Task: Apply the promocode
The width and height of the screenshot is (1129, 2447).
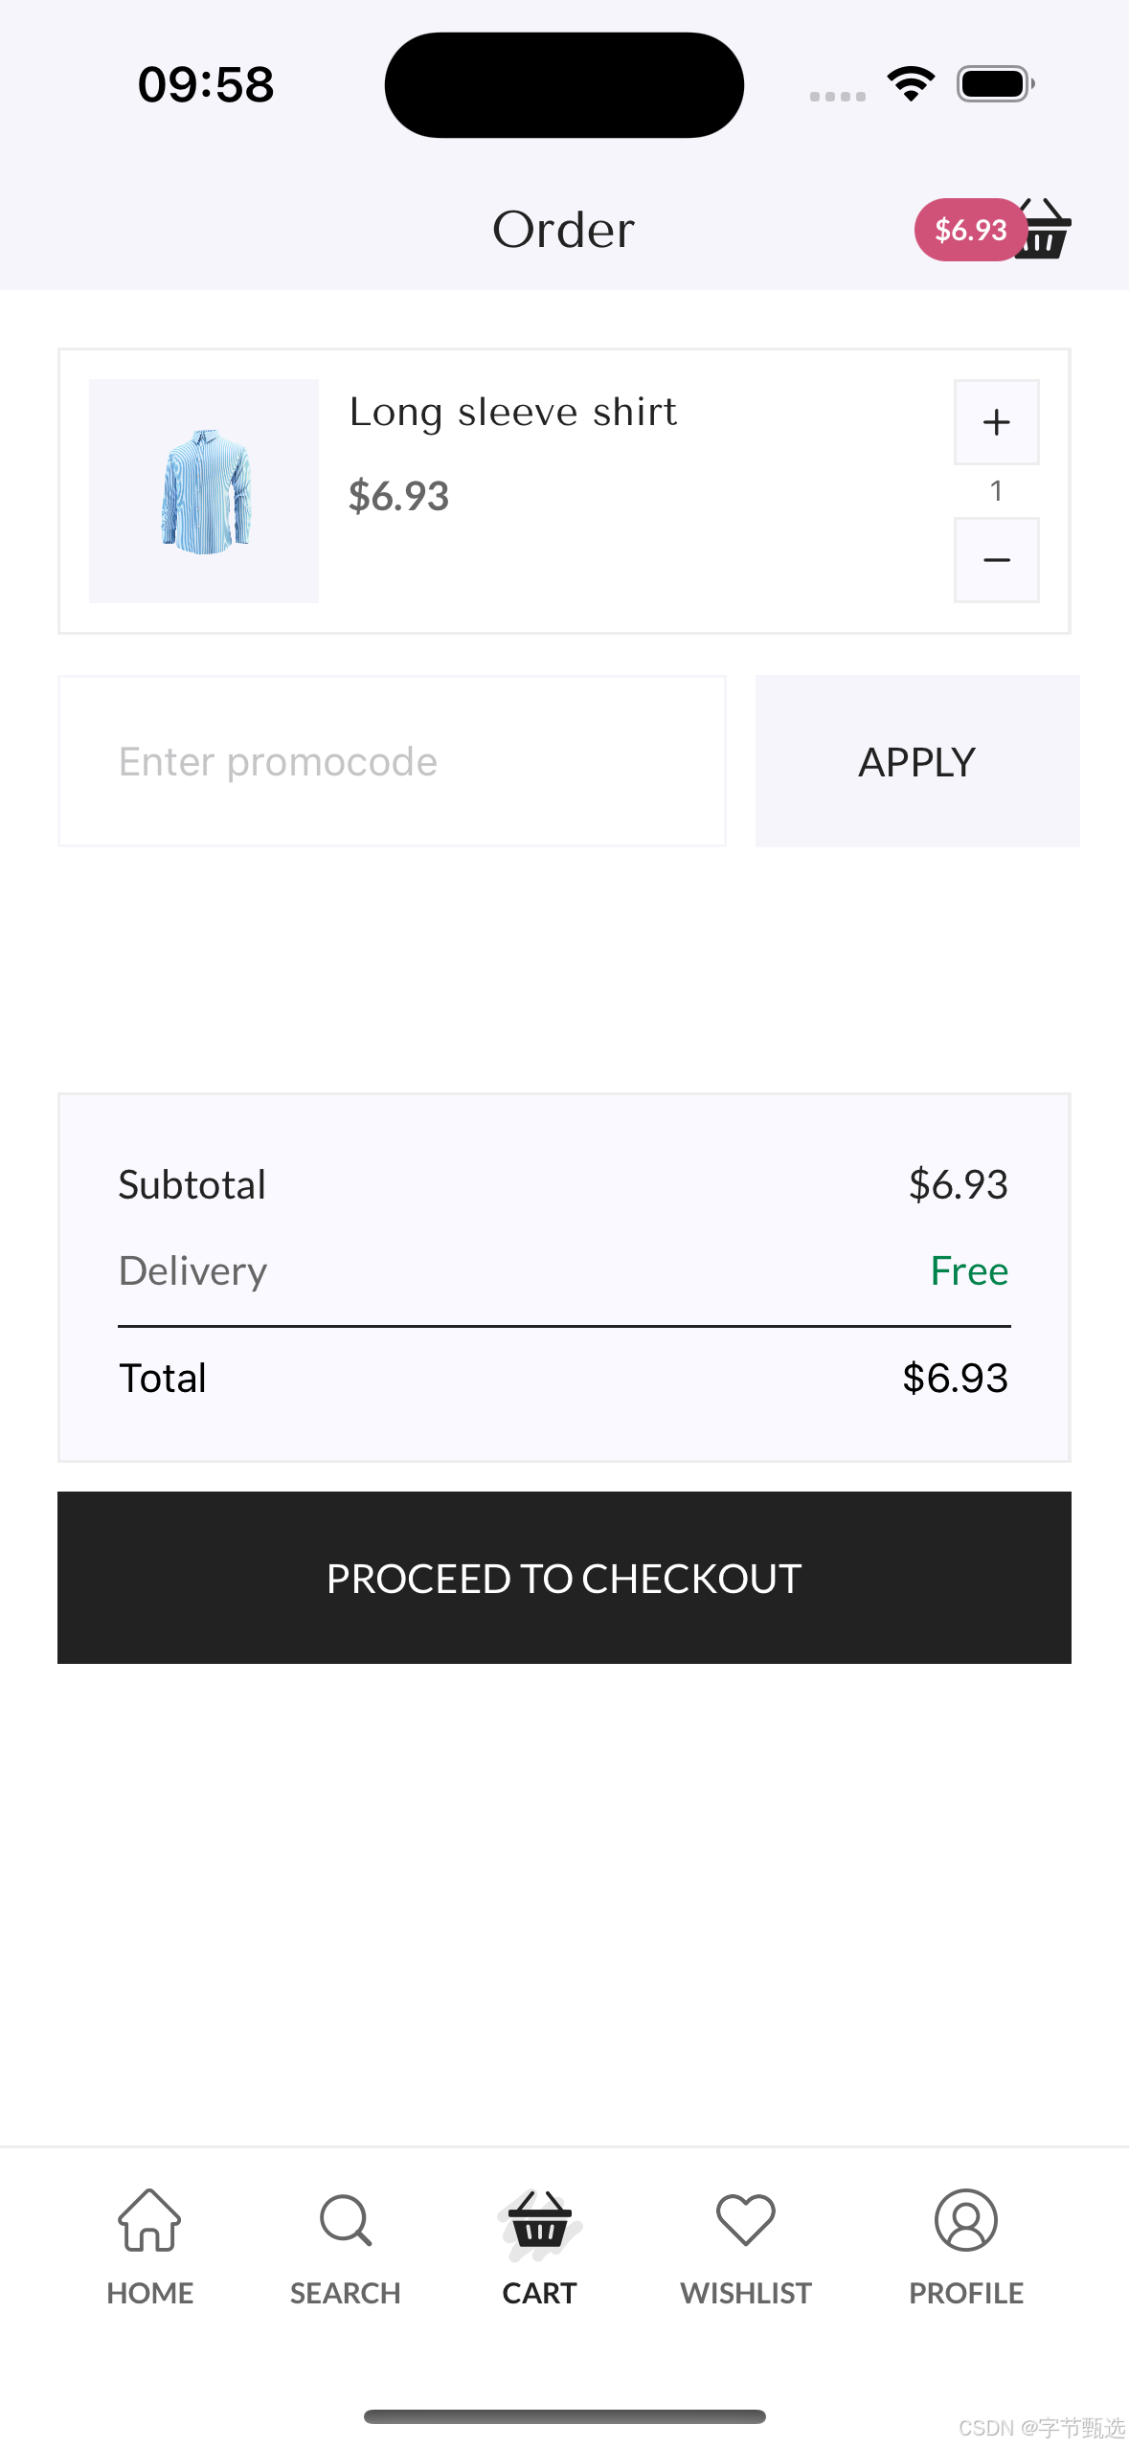Action: pos(917,761)
